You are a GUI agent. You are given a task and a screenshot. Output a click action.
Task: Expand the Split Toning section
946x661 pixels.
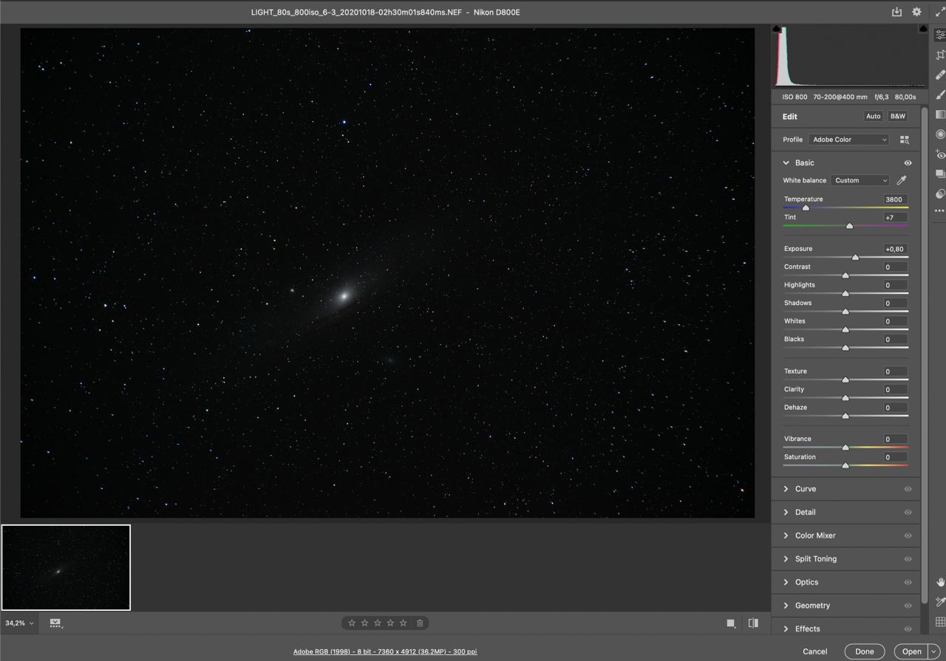click(x=815, y=559)
